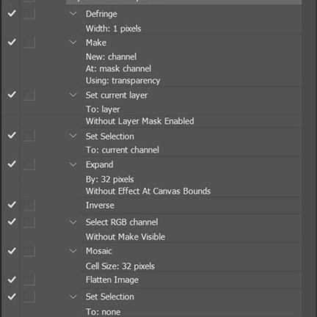Toggle dialog box for Inverse step
Screen dimensions: 317x317
pyautogui.click(x=29, y=205)
